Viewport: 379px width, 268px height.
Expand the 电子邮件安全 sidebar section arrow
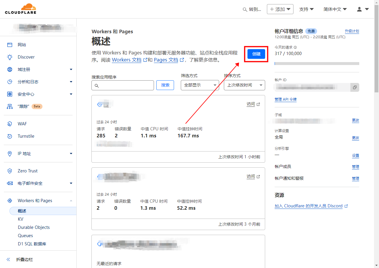click(x=71, y=183)
